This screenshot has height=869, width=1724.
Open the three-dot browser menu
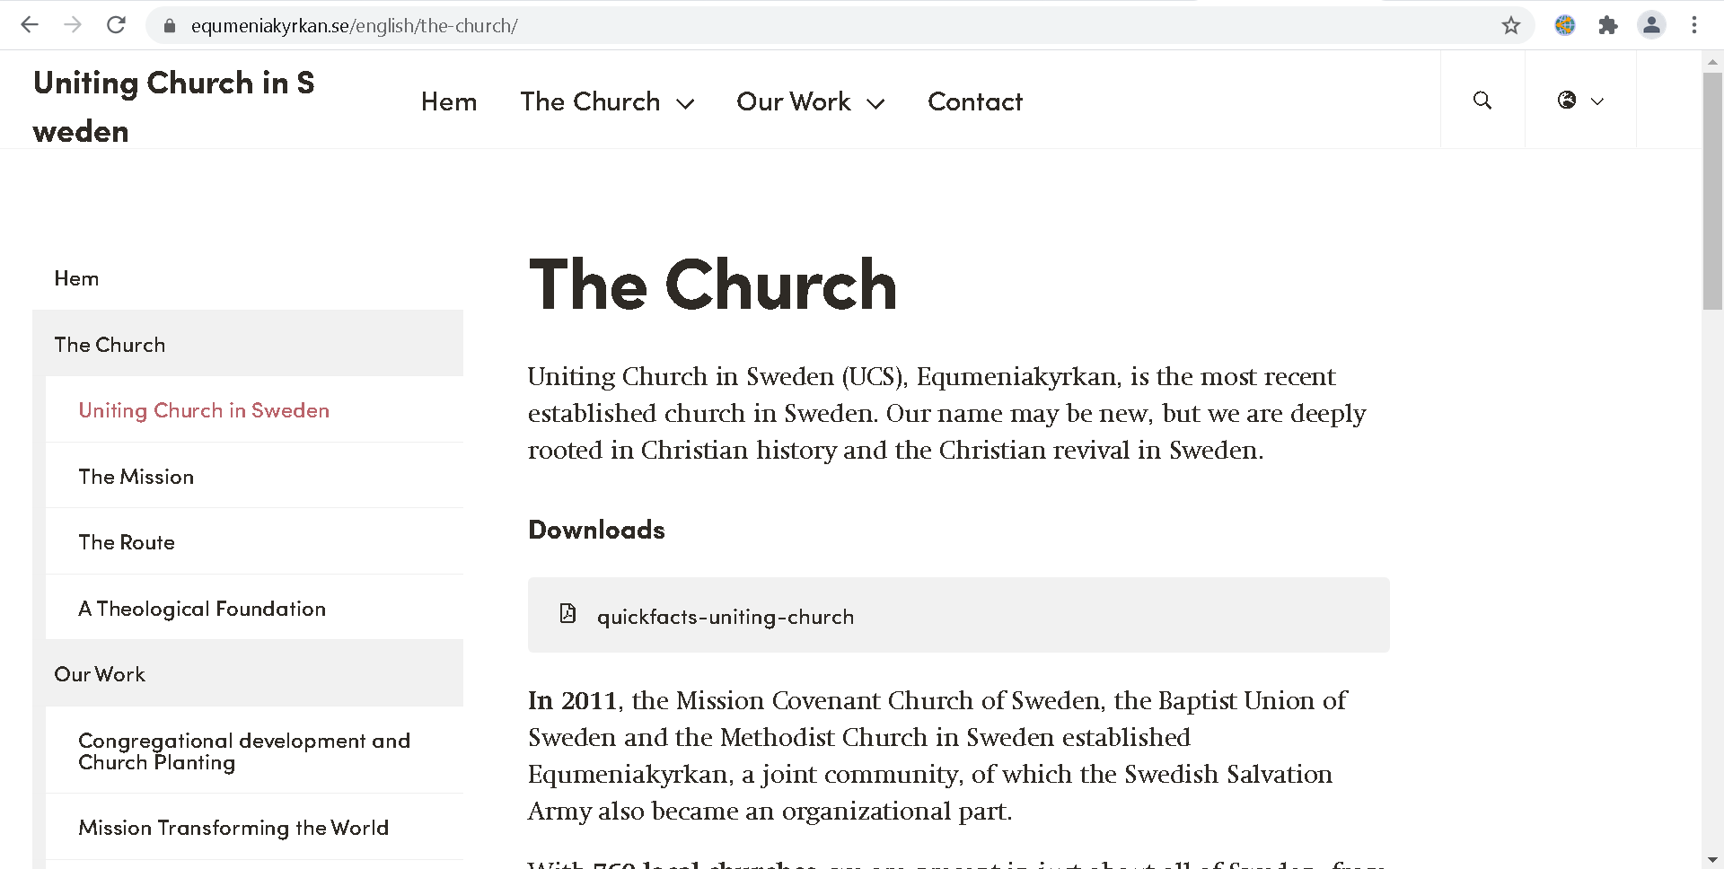point(1696,25)
